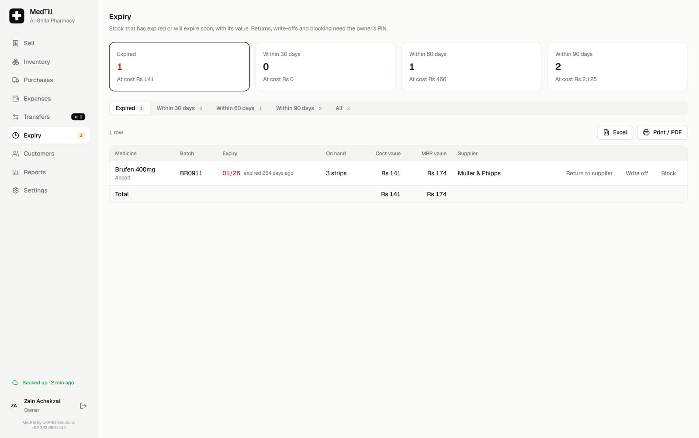Click the Cost value column header
The width and height of the screenshot is (699, 438).
(388, 154)
